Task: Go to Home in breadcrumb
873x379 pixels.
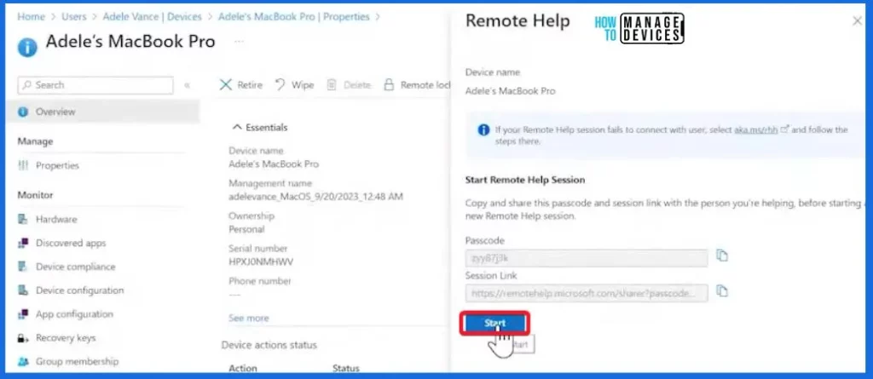Action: pos(31,17)
